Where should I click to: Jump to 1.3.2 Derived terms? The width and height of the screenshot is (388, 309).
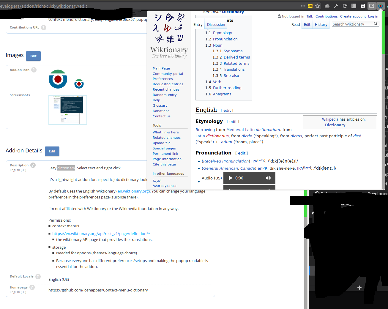(231, 57)
